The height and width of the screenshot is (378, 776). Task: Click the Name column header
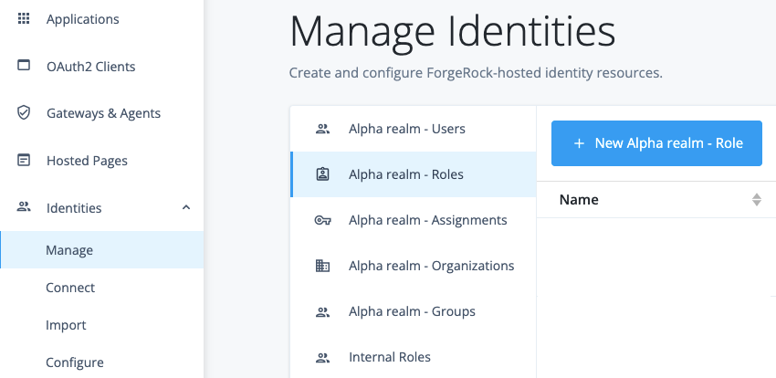pos(579,200)
